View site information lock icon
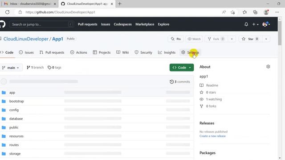 coord(20,12)
